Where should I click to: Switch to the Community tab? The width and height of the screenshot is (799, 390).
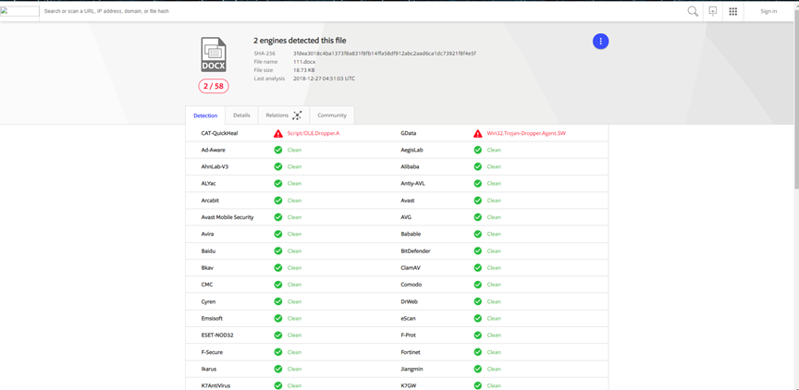(x=332, y=116)
